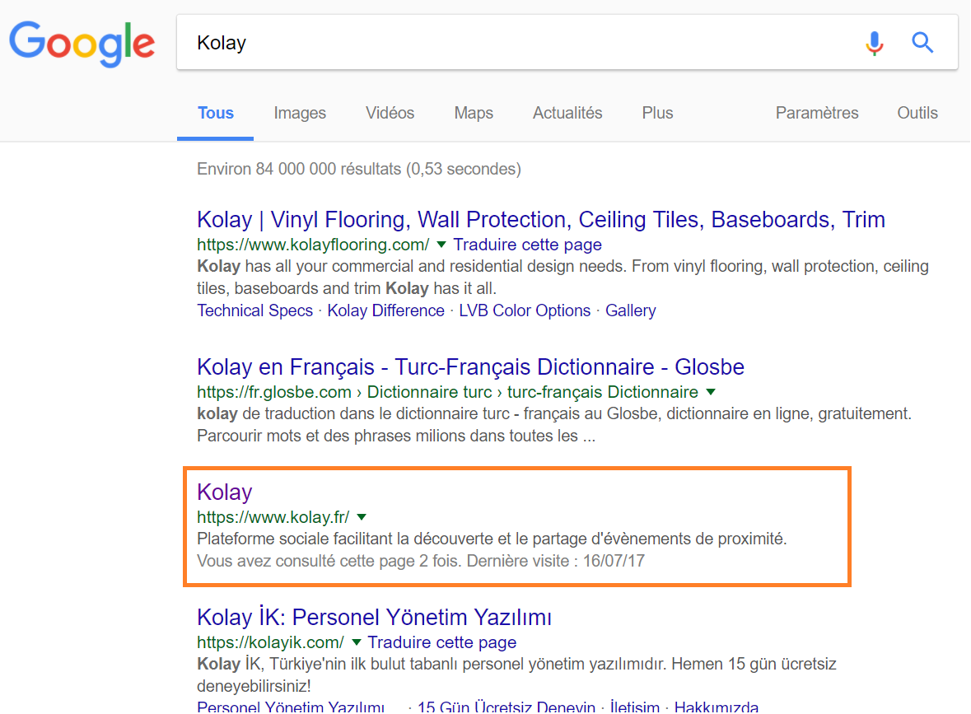Open Paramètres menu
Viewport: 971px width, 714px height.
click(x=817, y=113)
